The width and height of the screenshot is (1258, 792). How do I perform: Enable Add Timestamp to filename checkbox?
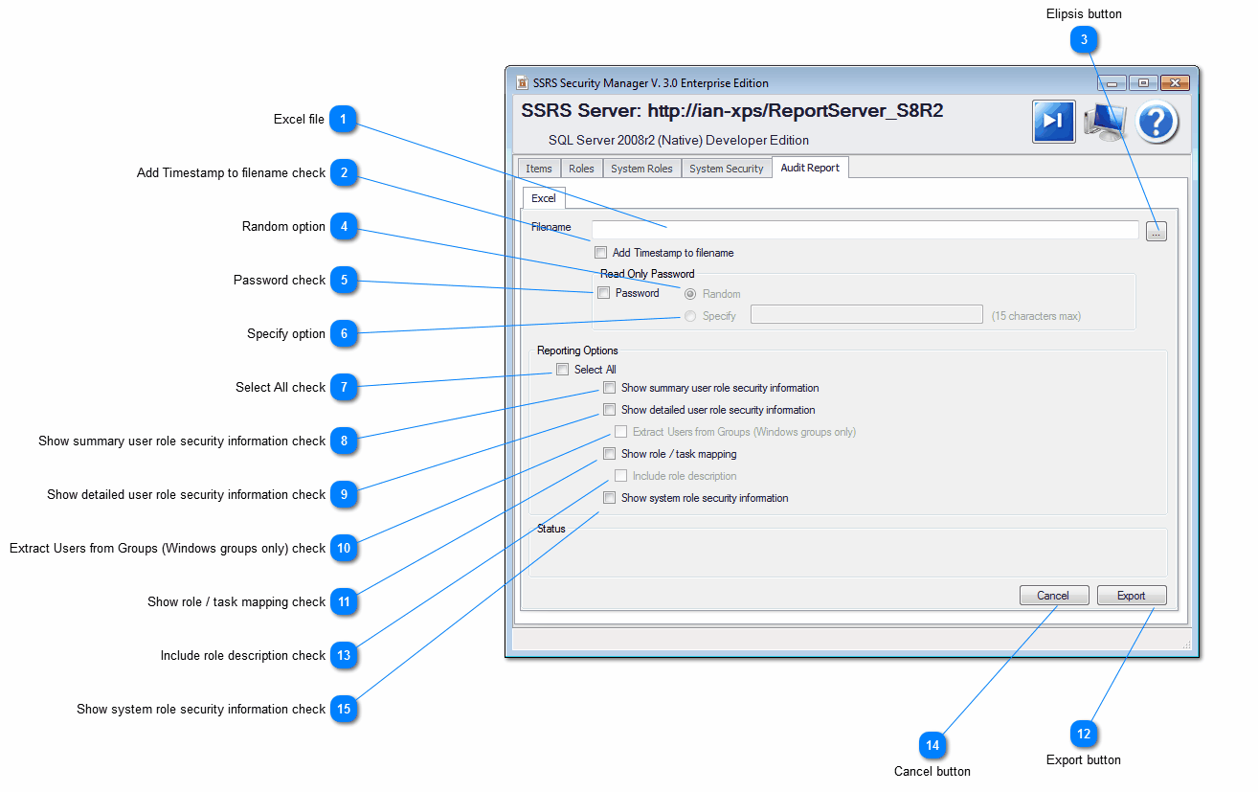tap(600, 253)
